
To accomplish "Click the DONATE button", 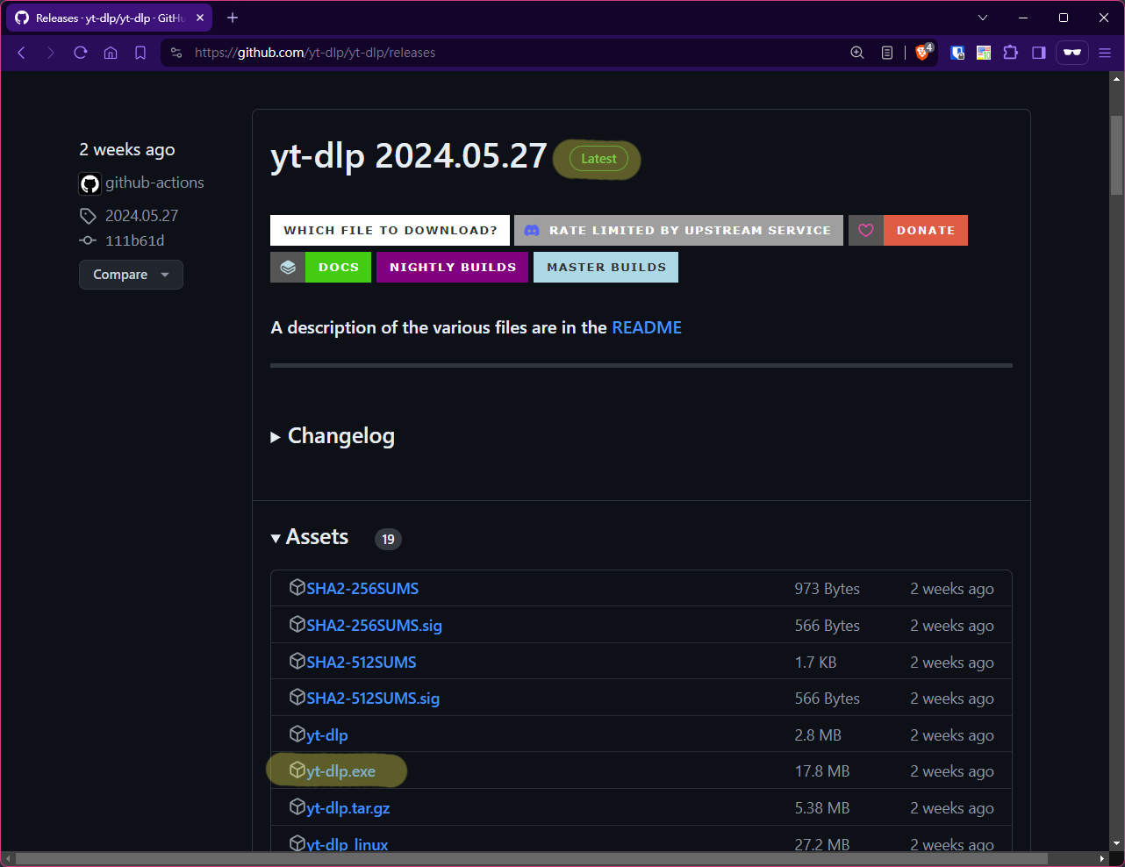I will point(926,230).
